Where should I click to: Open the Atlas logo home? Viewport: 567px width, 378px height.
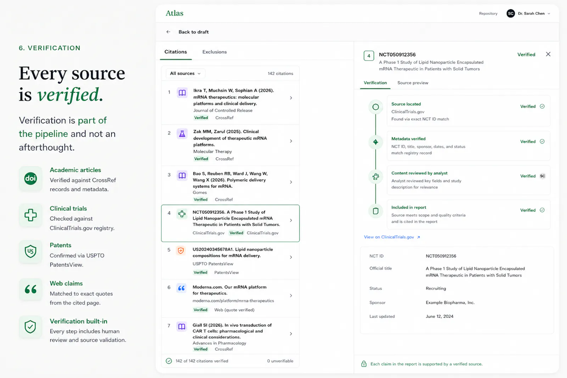(174, 13)
